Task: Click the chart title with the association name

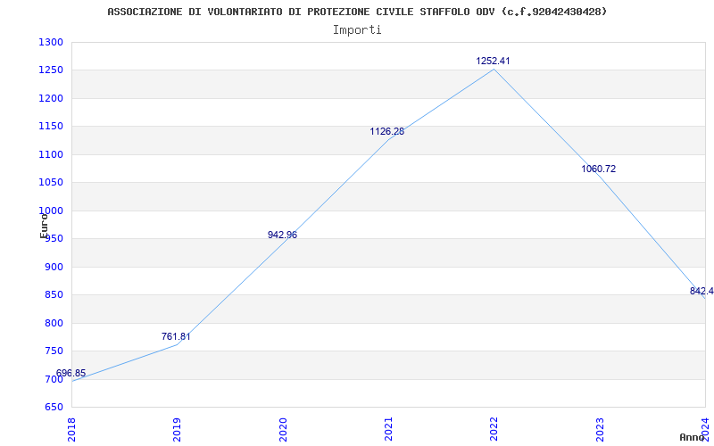Action: (x=357, y=12)
